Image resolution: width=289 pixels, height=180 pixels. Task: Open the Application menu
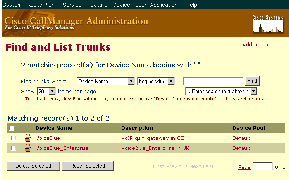pyautogui.click(x=164, y=5)
